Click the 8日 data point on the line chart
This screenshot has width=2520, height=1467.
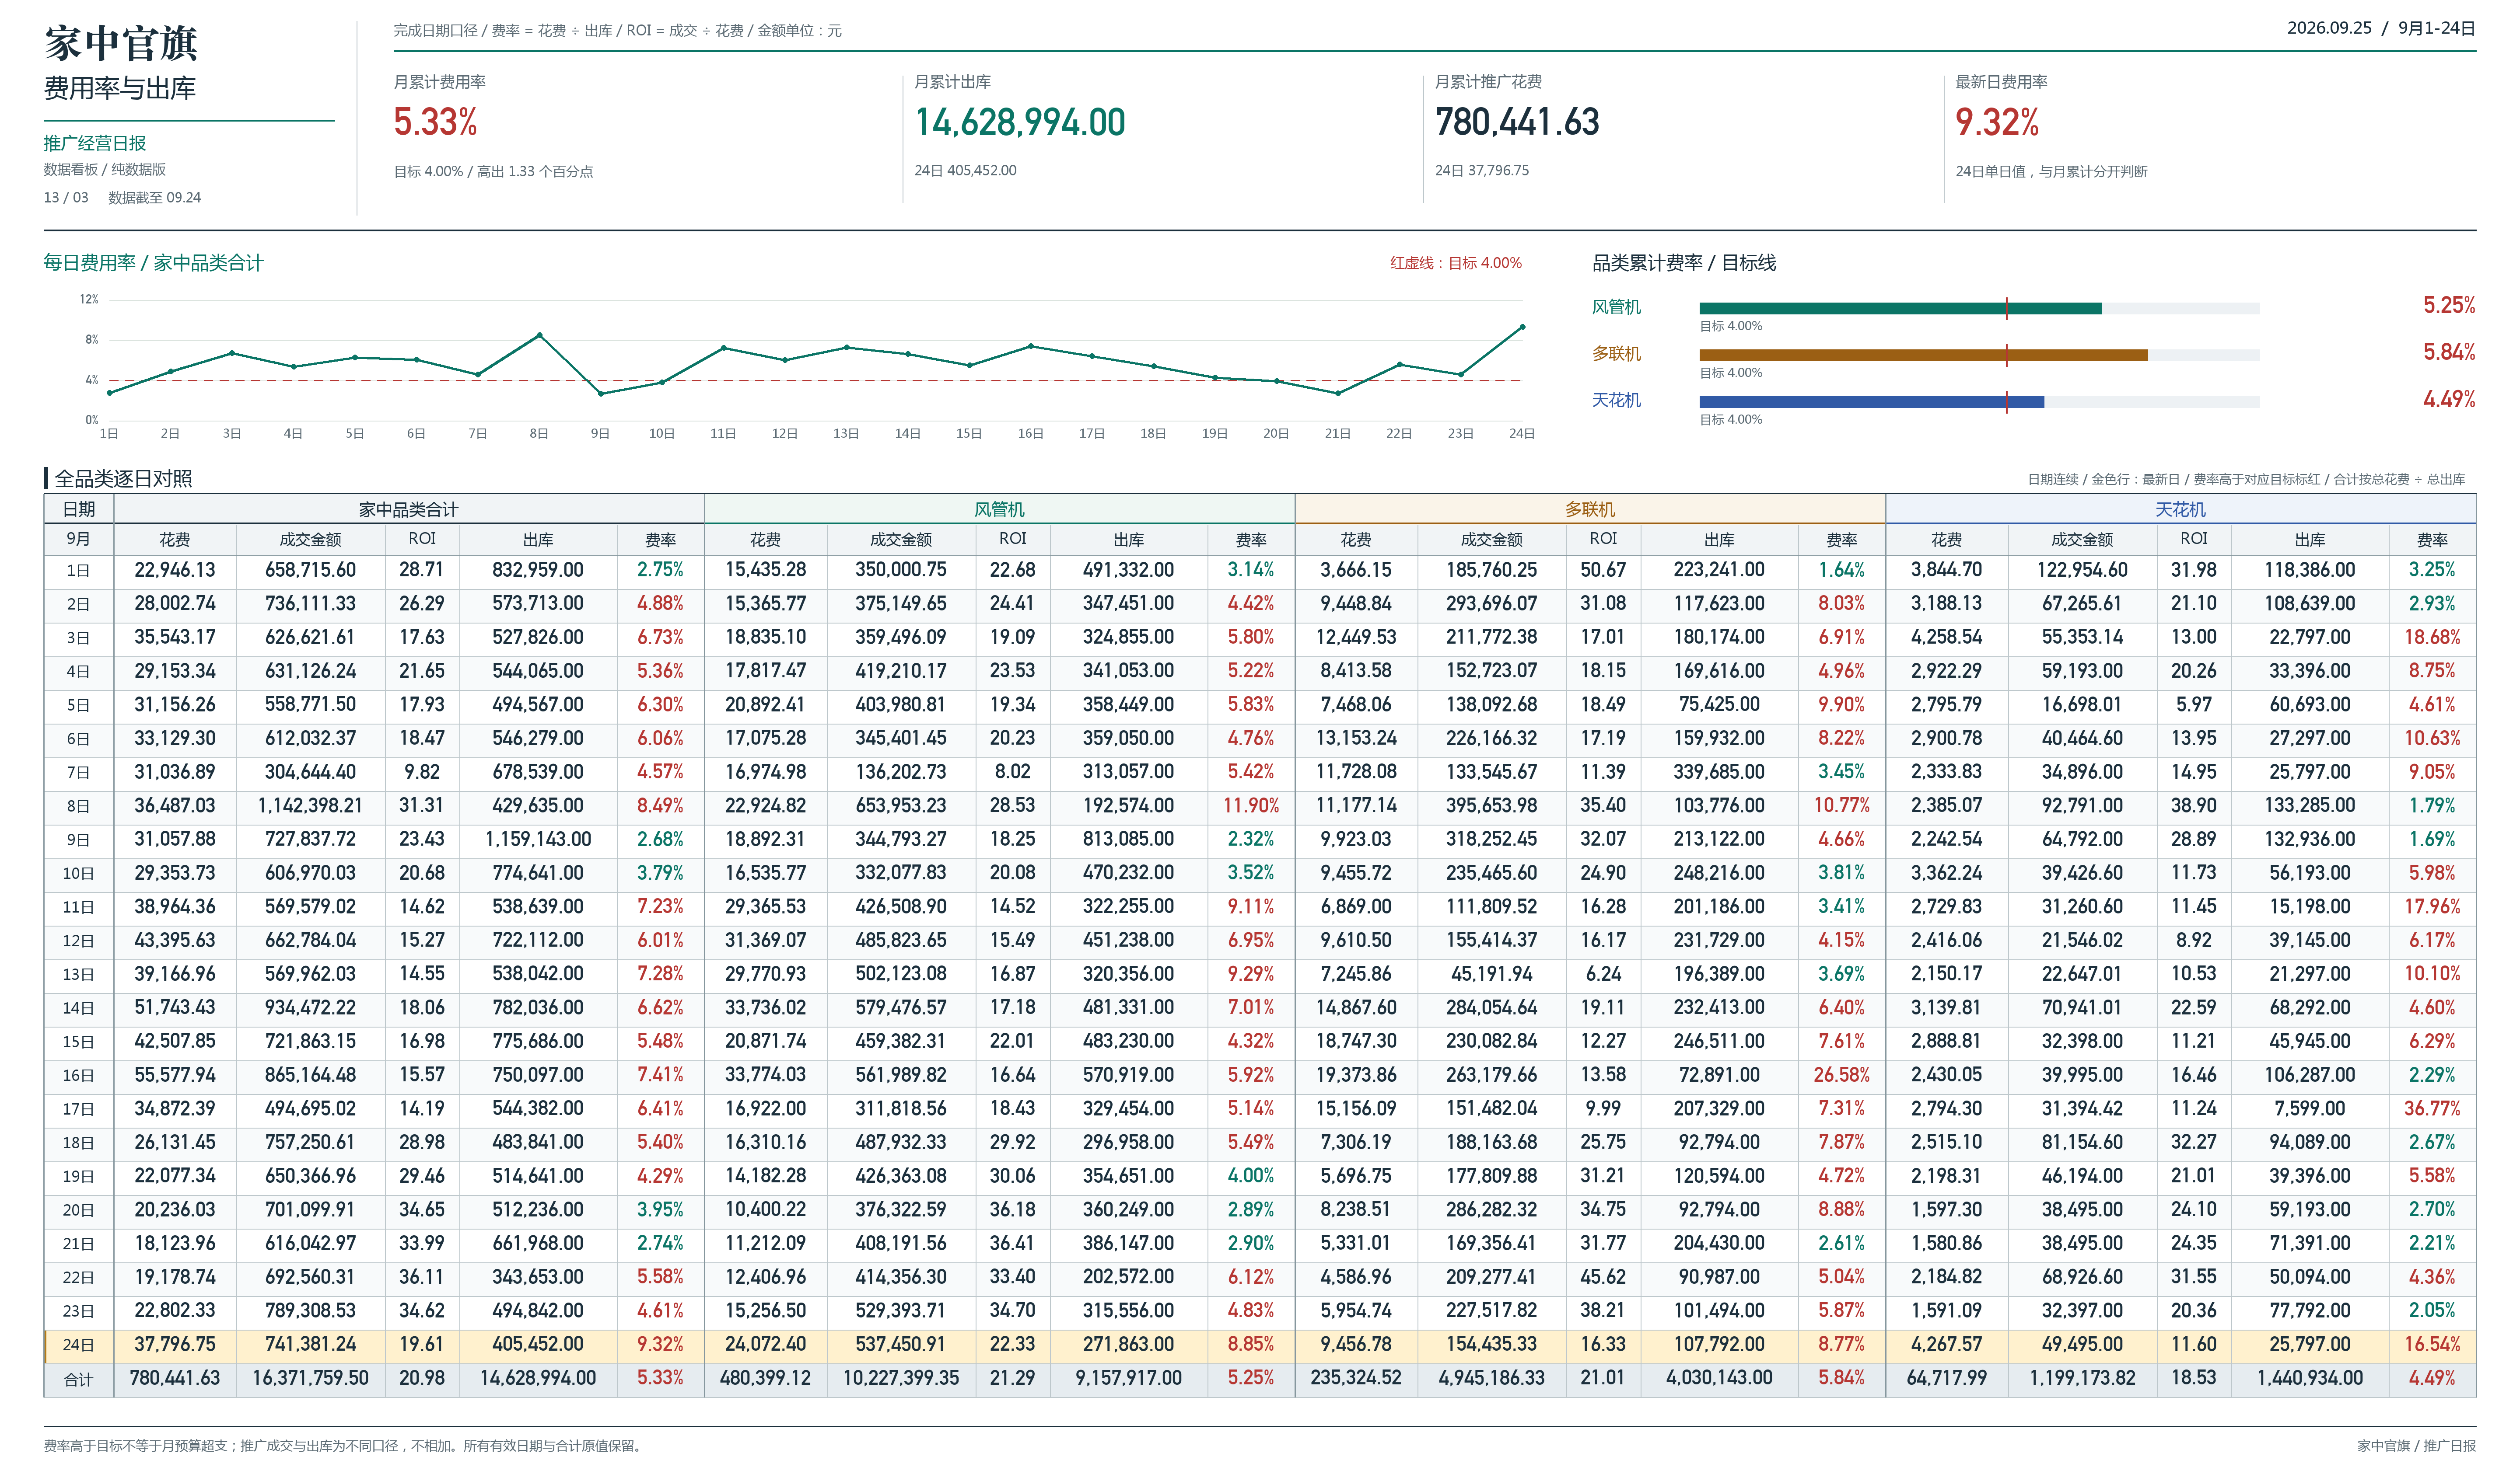[x=540, y=336]
